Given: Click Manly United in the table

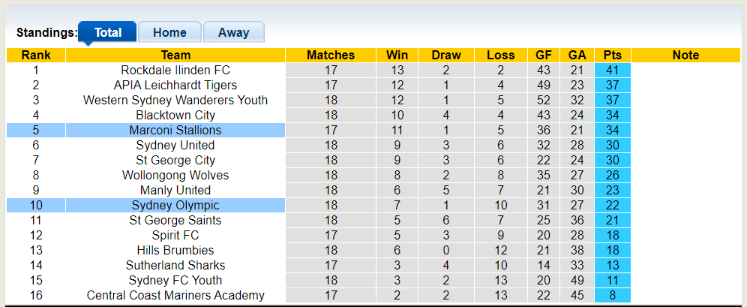Looking at the screenshot, I should (175, 190).
